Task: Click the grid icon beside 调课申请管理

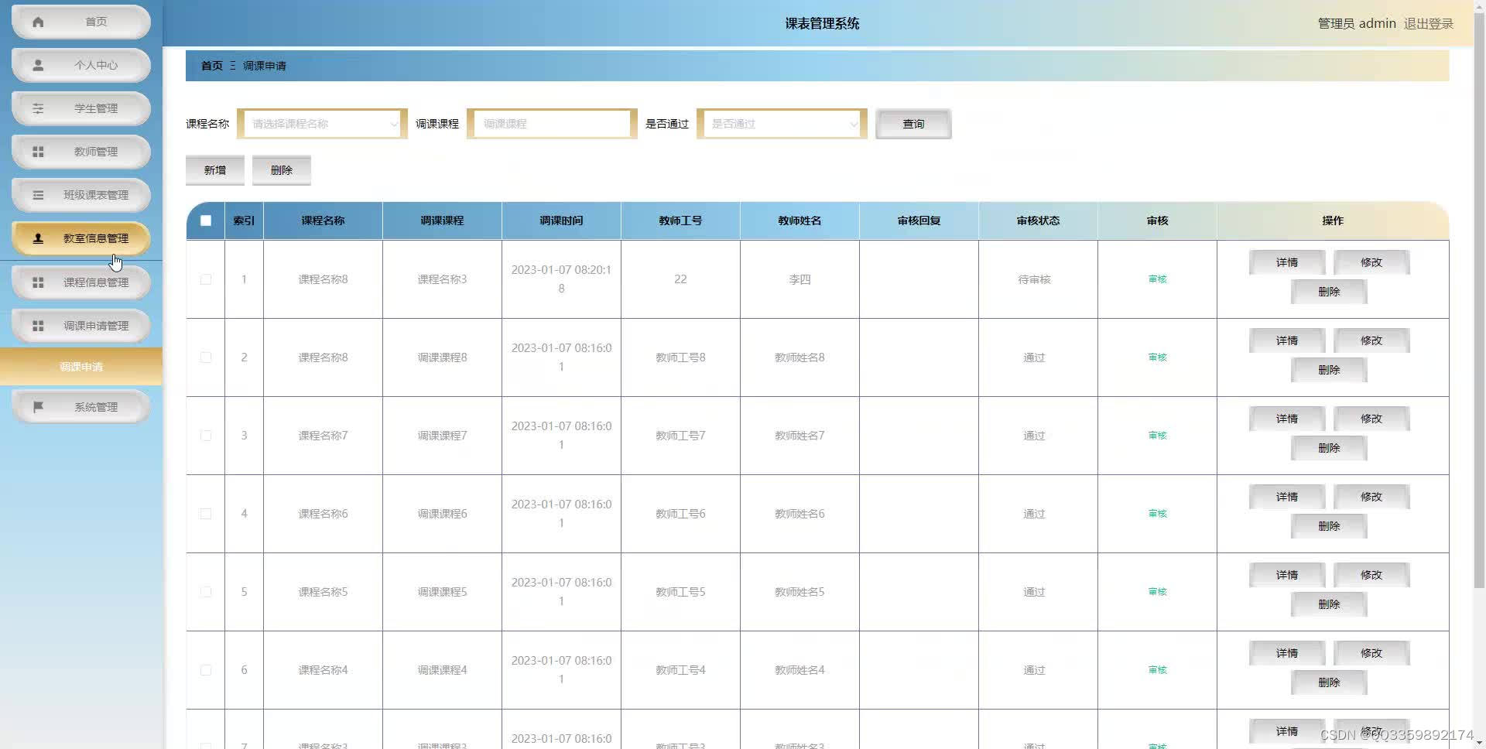Action: [38, 326]
